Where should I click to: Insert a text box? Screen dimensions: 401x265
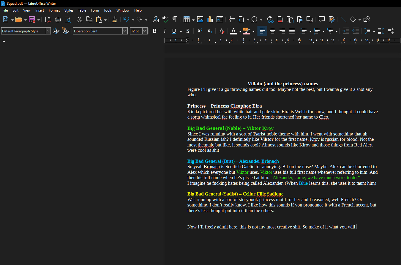(x=220, y=20)
